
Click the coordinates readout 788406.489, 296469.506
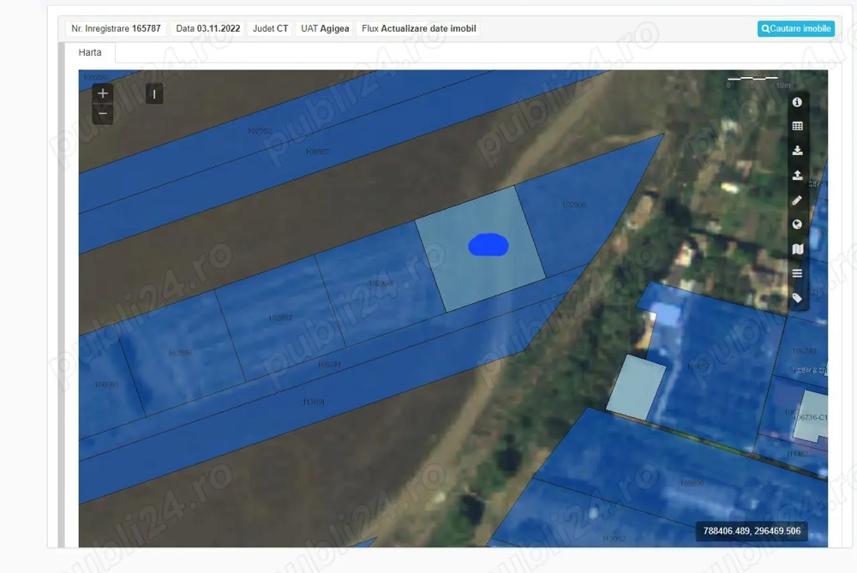752,531
